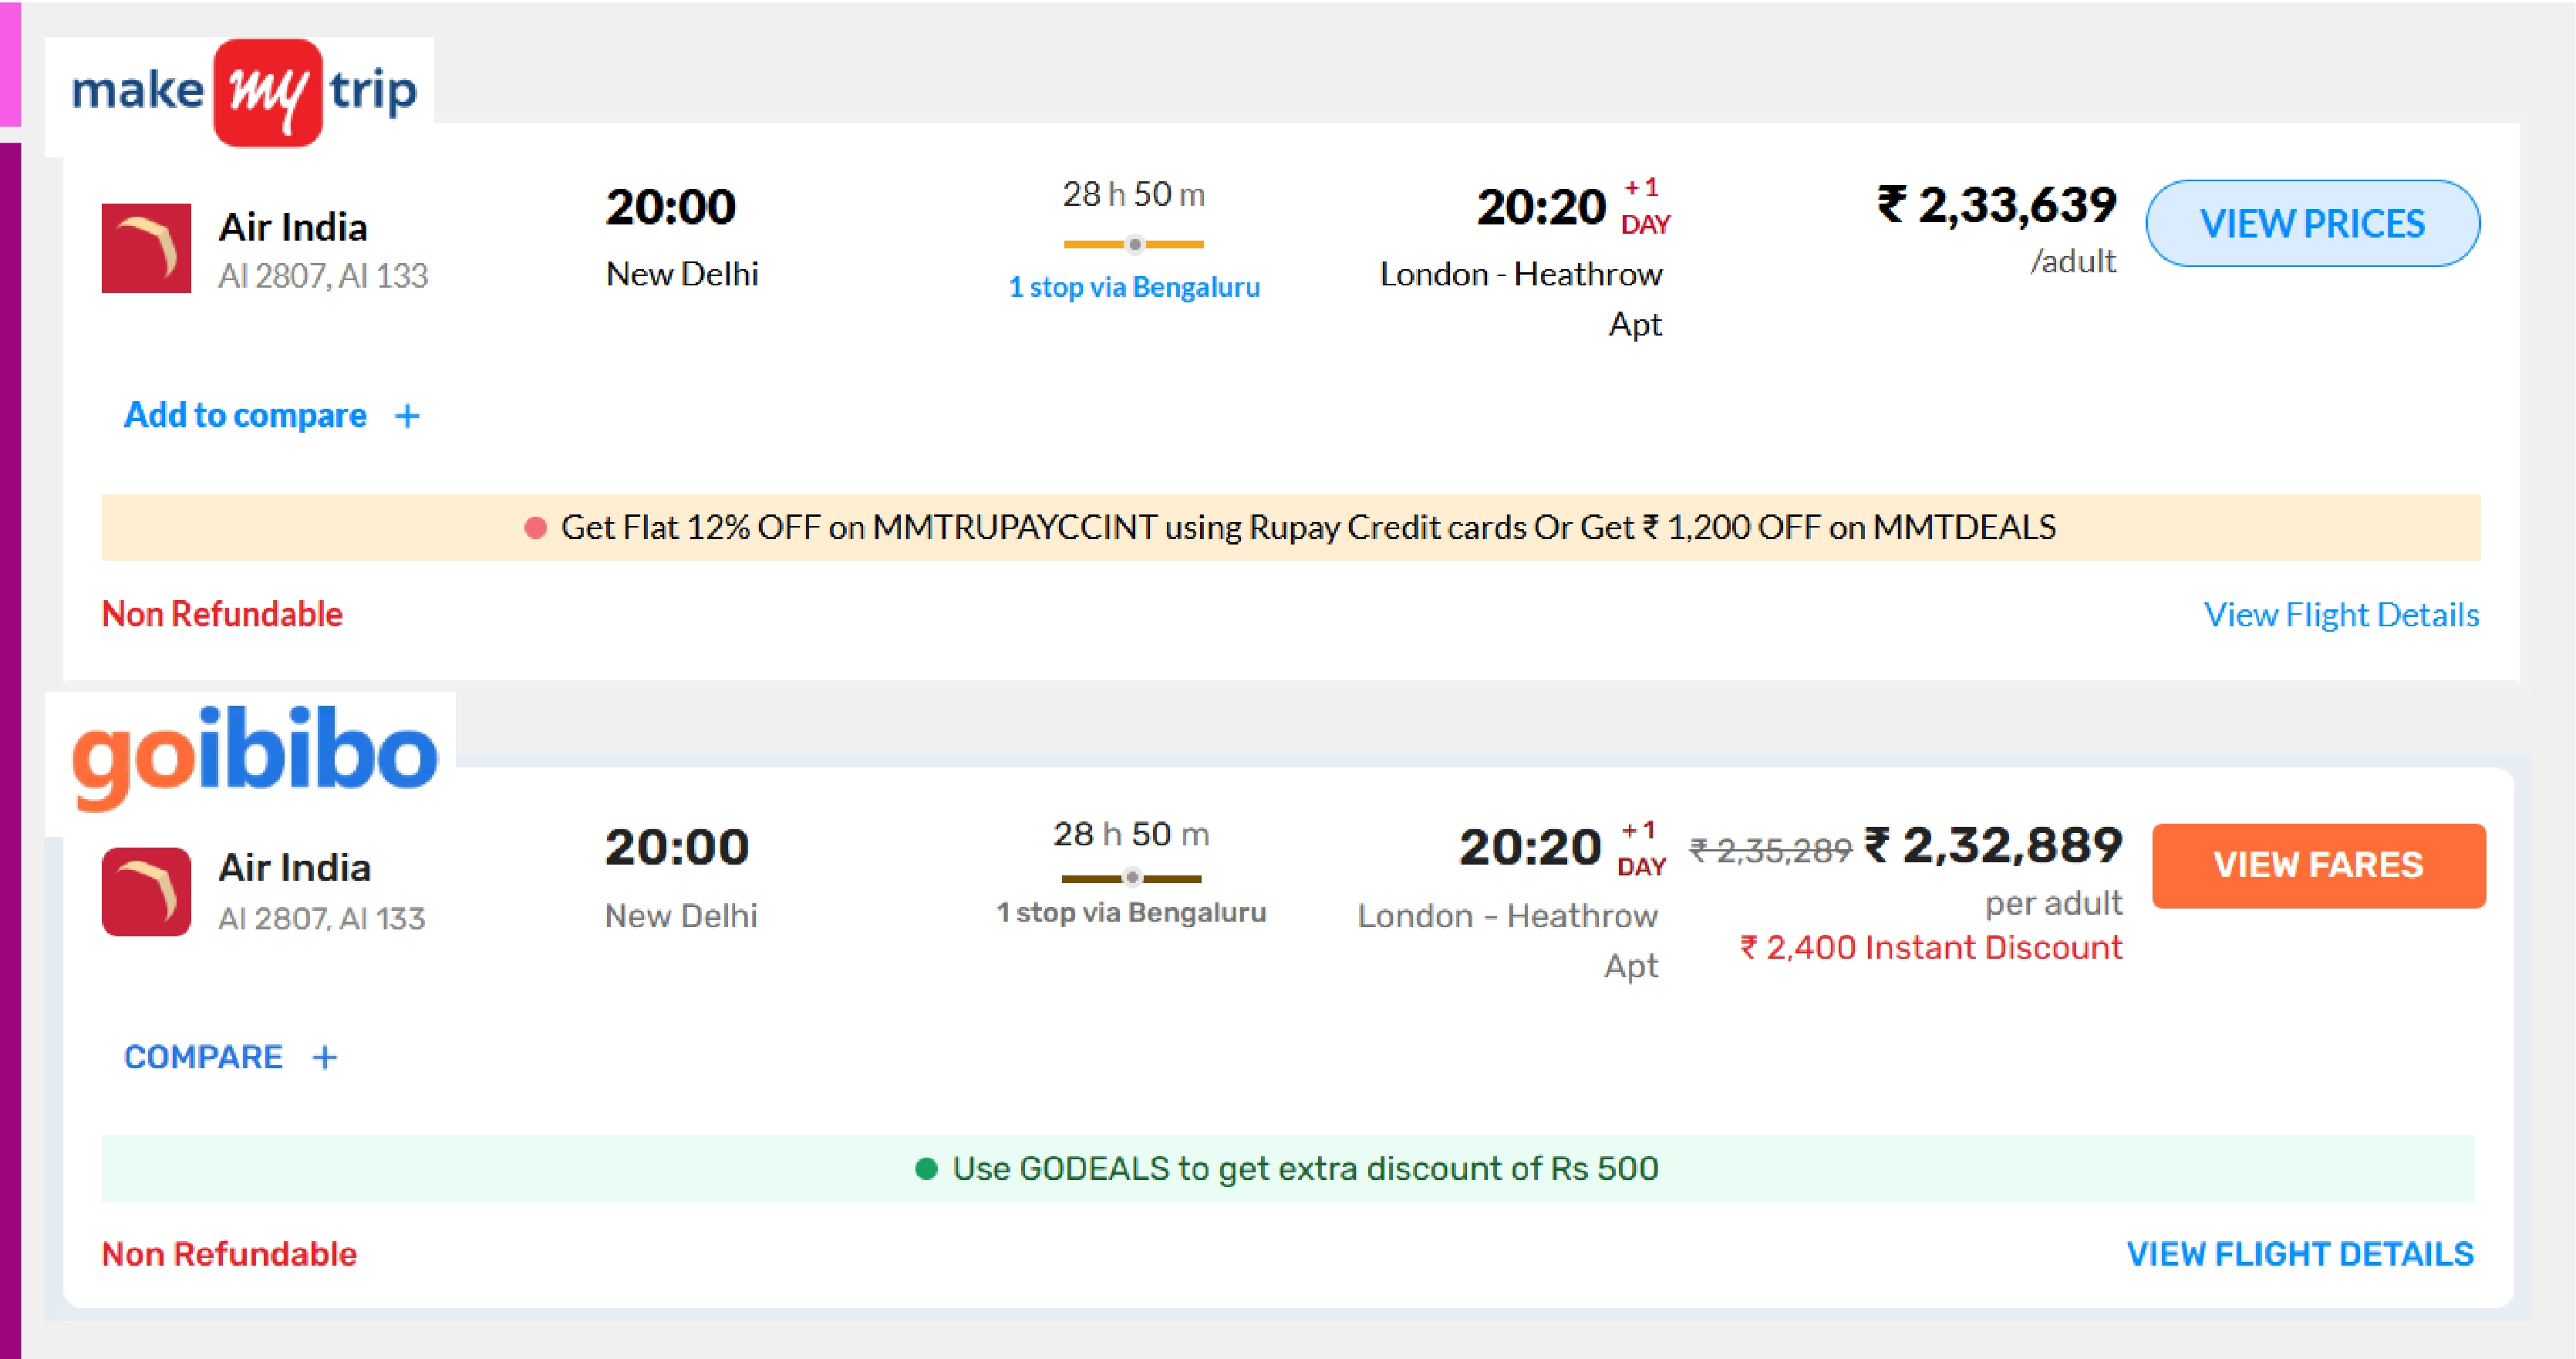Viewport: 2576px width, 1359px height.
Task: Click Air India logo in MakeMyTrip listing
Action: (x=146, y=248)
